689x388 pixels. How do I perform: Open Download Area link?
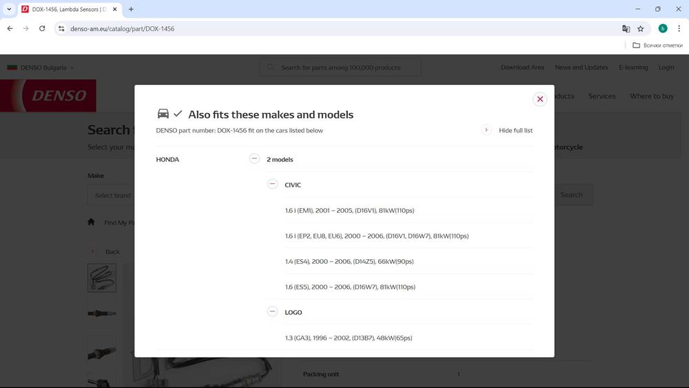pos(522,68)
